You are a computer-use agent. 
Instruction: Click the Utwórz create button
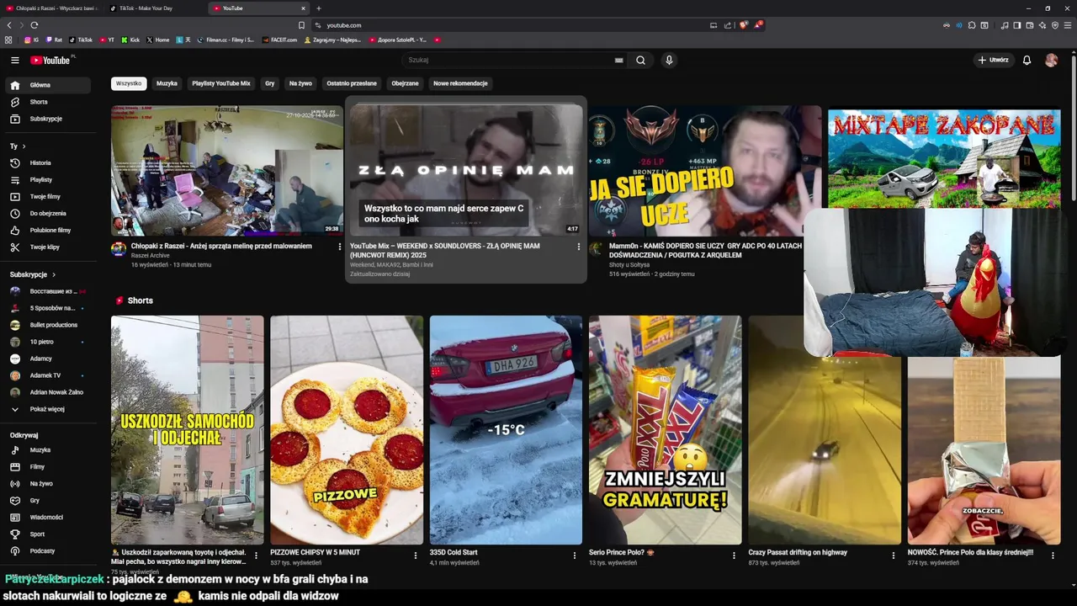[993, 60]
